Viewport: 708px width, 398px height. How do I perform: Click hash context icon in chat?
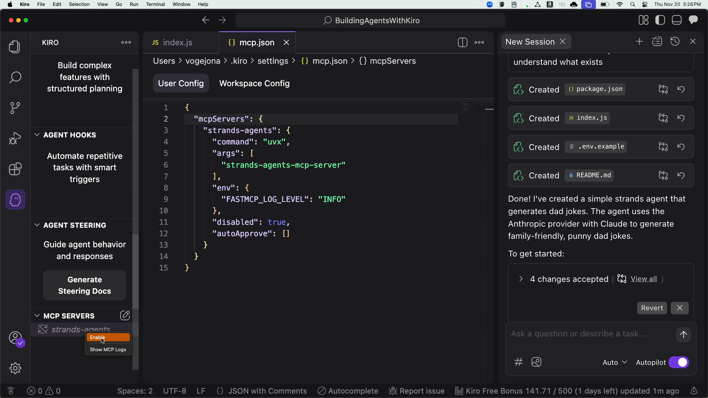pyautogui.click(x=518, y=362)
